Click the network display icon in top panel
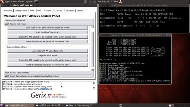The image size is (190, 107). click(85, 1)
